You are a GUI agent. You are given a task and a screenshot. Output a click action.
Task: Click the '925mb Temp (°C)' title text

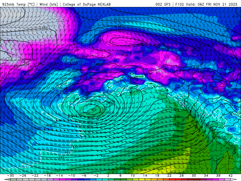(x=18, y=4)
